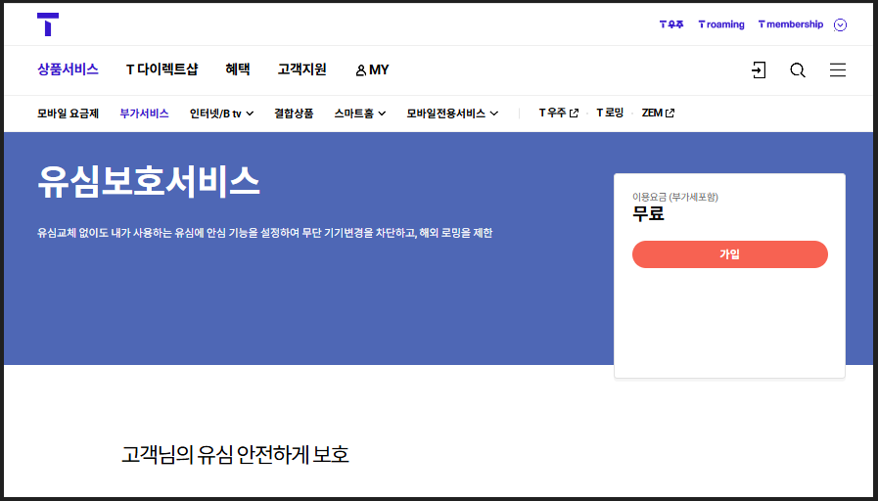Screen dimensions: 878x501
Task: Go to 모바일 요금제 submenu
Action: (68, 114)
